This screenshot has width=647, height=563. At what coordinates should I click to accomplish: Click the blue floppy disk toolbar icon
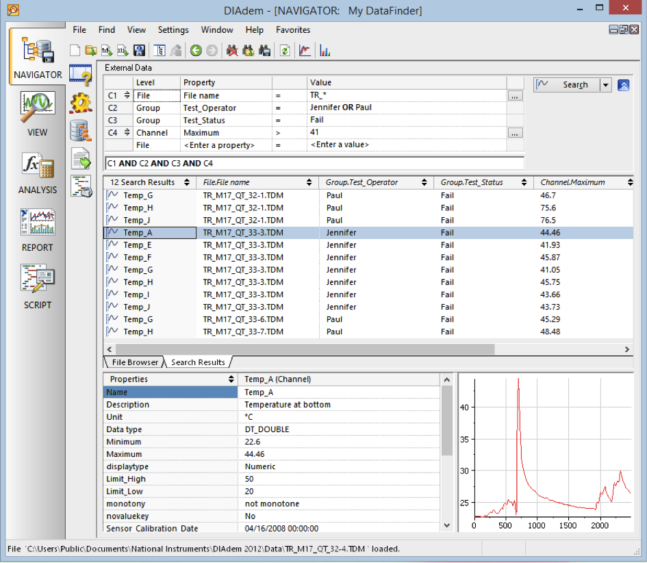click(x=140, y=51)
